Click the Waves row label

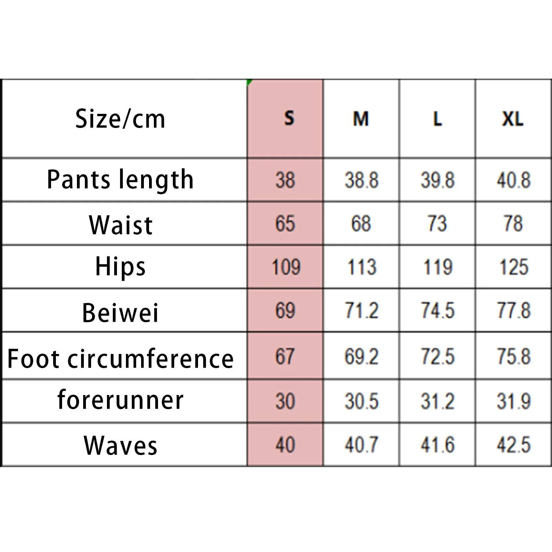pyautogui.click(x=120, y=446)
